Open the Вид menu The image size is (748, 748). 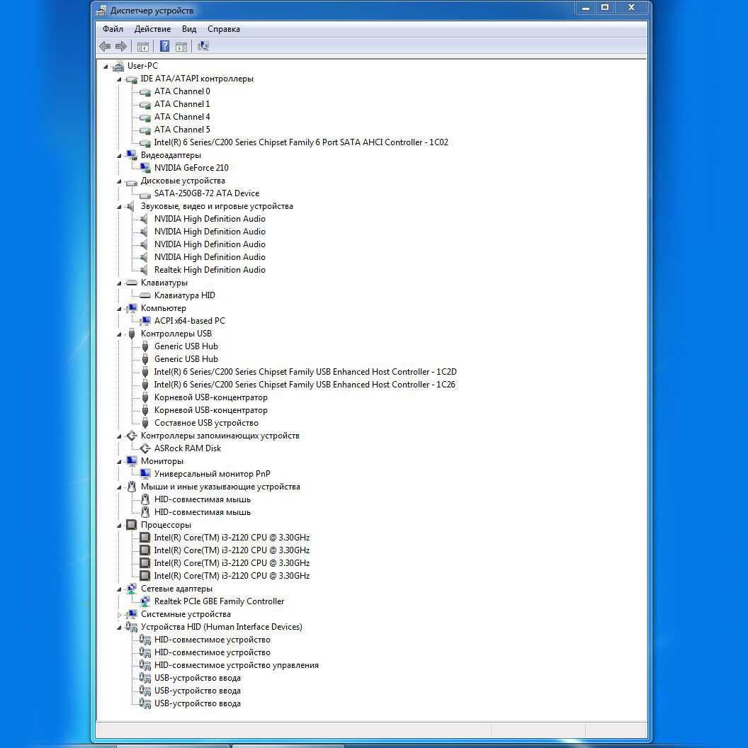[189, 29]
